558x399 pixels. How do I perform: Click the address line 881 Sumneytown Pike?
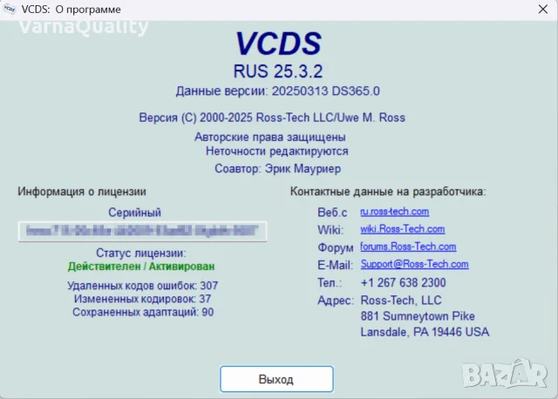(x=418, y=316)
